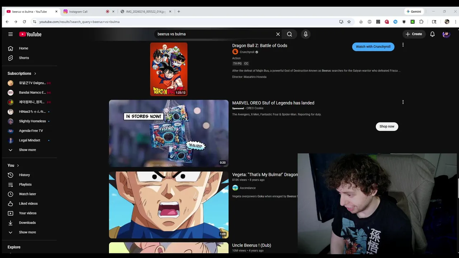Click the Crunchyroll channel name
This screenshot has width=459, height=258.
click(x=247, y=52)
